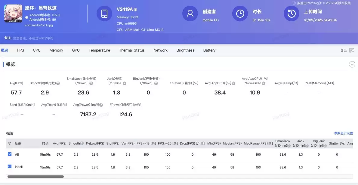
Task: Click the clock icon next to 时长
Action: [240, 13]
